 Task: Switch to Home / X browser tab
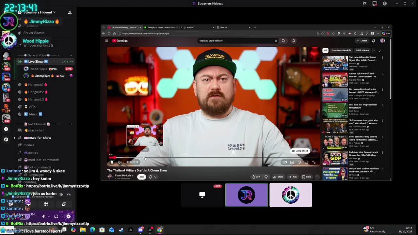click(198, 27)
